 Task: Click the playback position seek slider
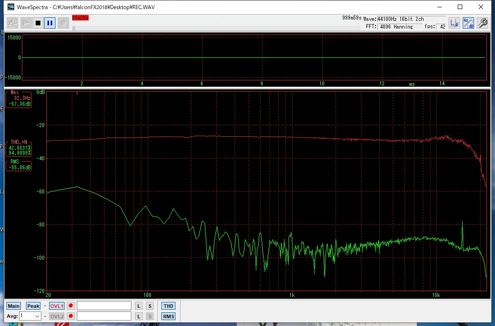[x=214, y=28]
